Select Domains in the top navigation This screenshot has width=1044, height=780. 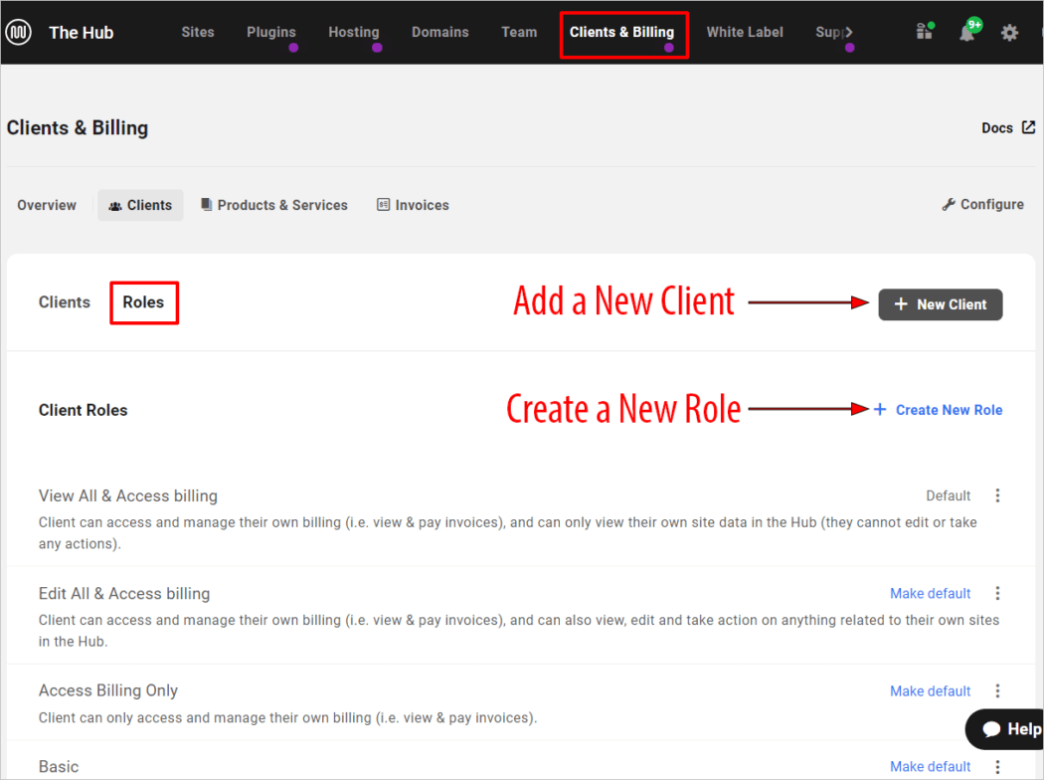(x=440, y=31)
